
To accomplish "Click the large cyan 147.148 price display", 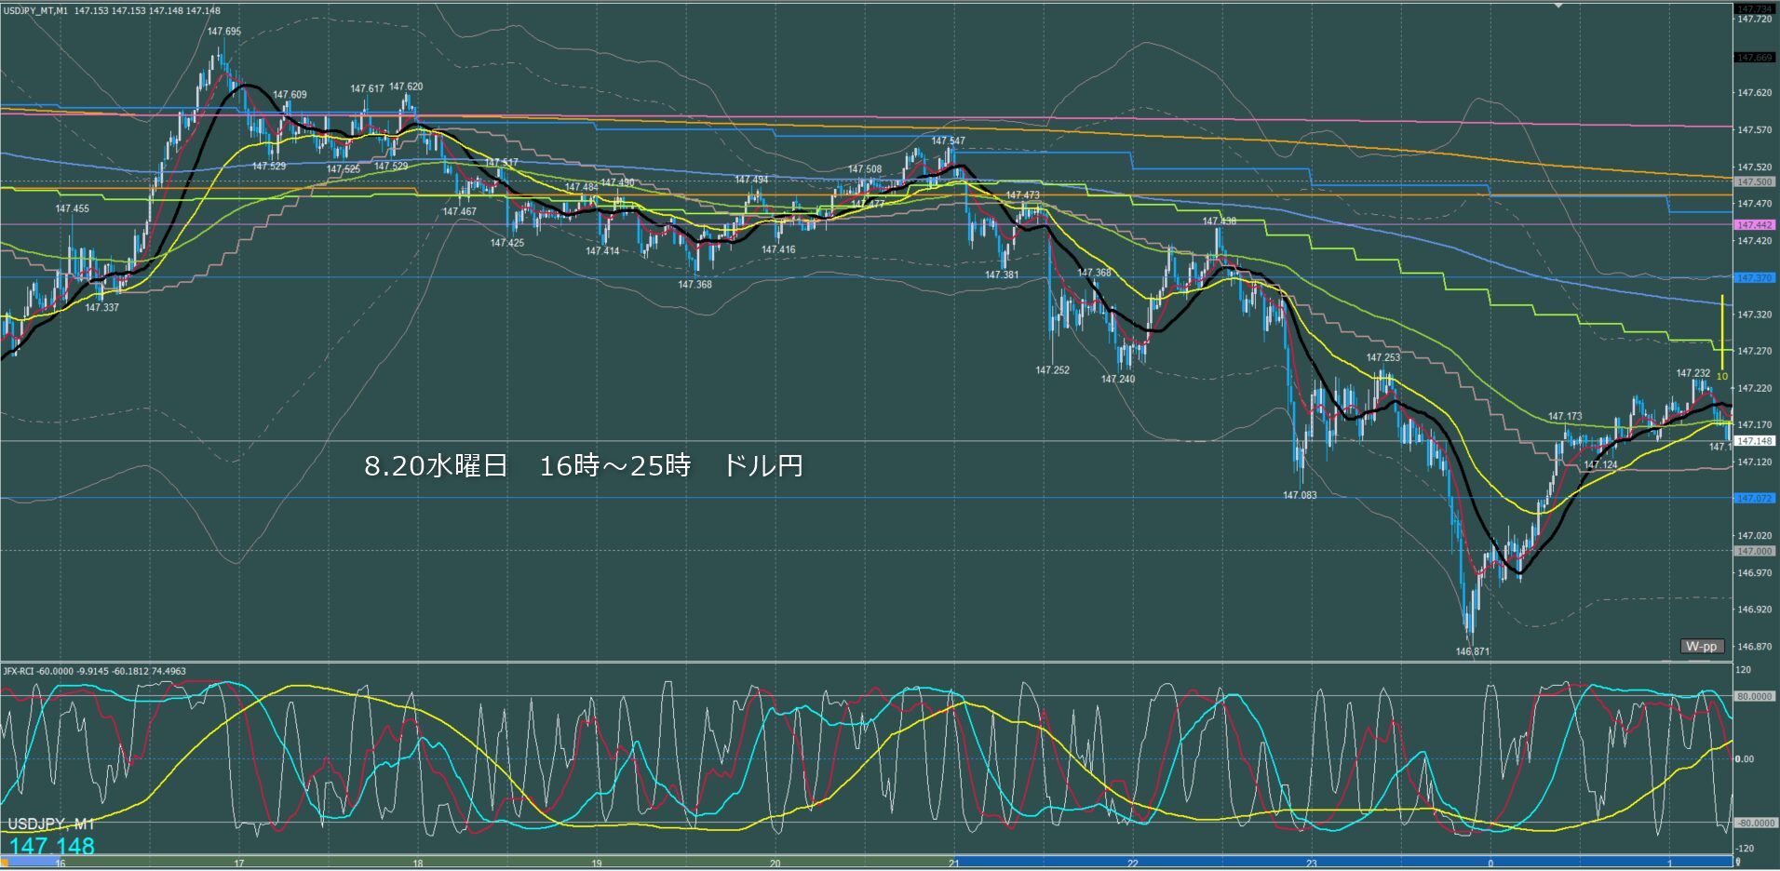I will 52,846.
